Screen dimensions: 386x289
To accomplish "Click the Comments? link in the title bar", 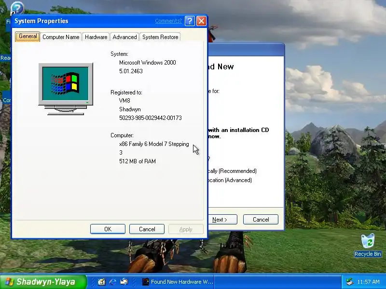I will 168,21.
